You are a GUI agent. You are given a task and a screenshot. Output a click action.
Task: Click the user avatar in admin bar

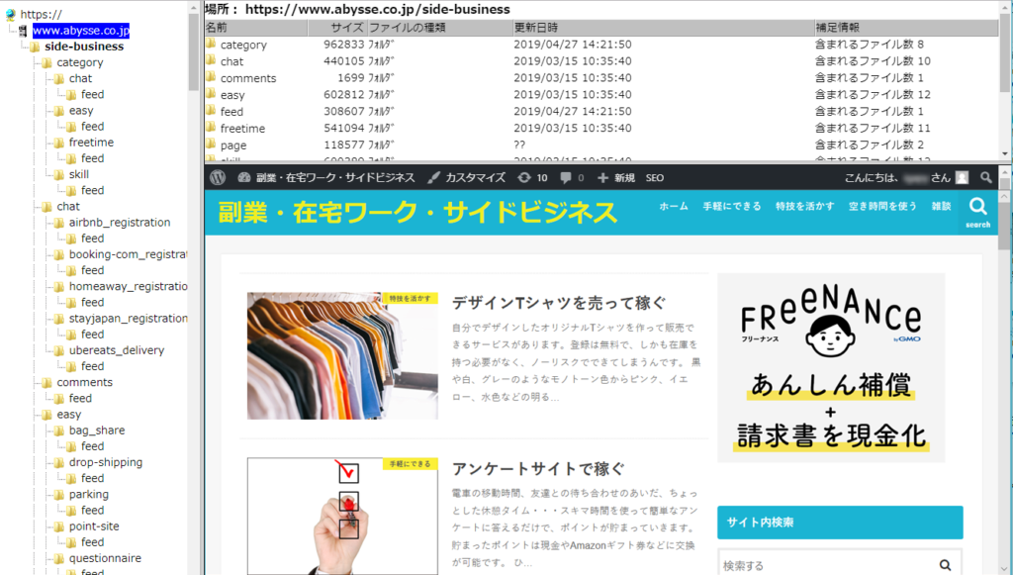click(962, 179)
